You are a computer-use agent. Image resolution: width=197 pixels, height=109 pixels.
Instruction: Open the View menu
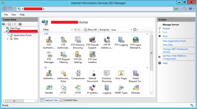point(14,15)
